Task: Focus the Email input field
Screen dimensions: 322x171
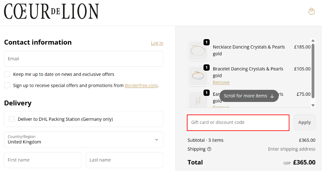Action: coord(84,59)
